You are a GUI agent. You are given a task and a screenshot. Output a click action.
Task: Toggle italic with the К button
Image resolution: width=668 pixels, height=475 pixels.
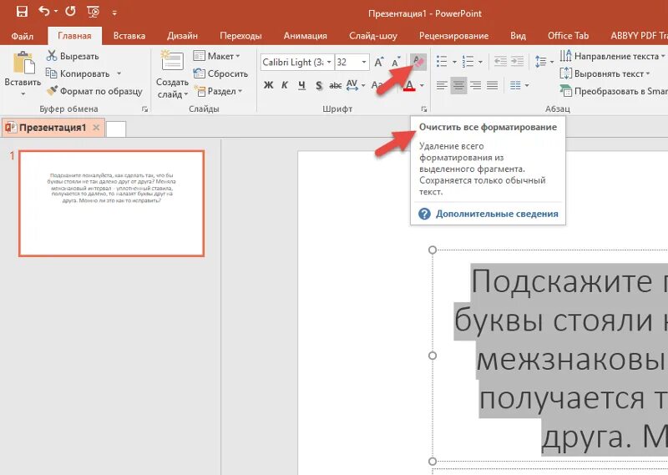[x=285, y=85]
